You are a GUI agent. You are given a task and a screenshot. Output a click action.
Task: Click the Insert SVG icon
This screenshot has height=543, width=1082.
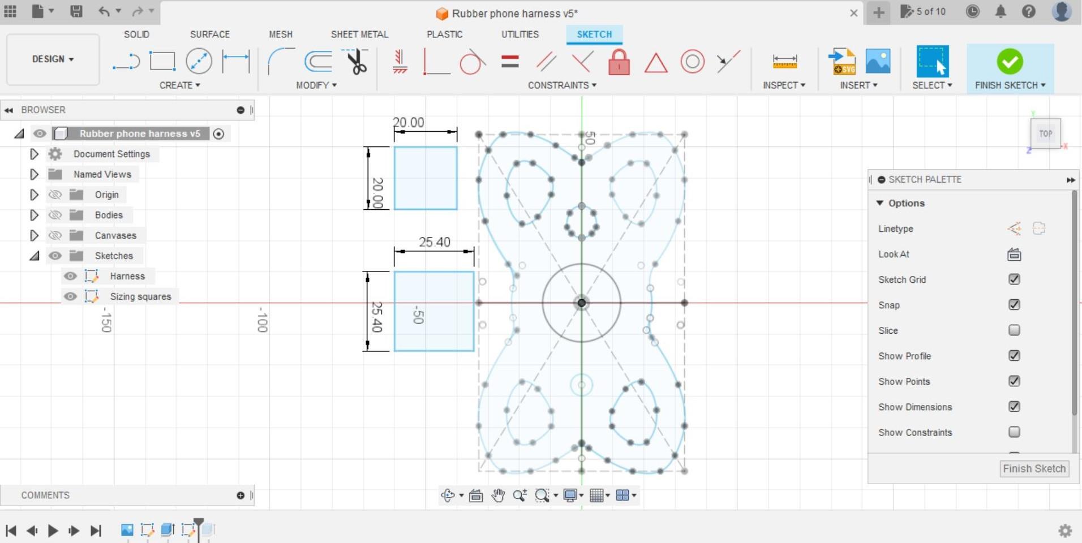click(x=841, y=61)
